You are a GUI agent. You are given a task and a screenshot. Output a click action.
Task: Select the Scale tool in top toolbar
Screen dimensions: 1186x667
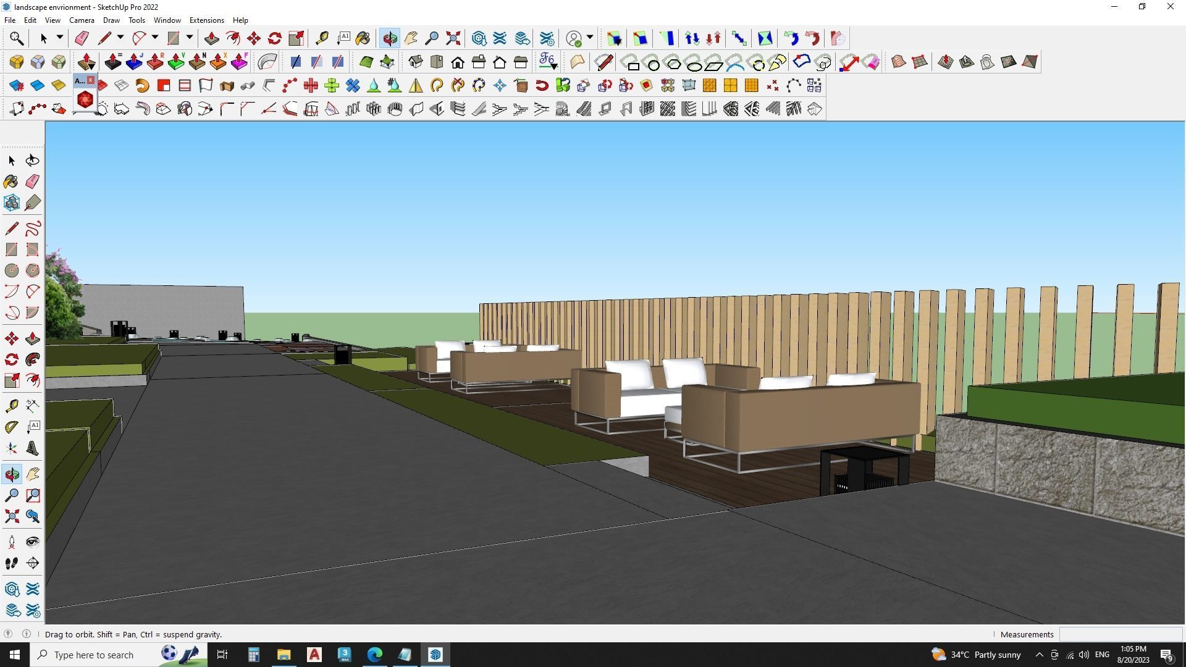[x=296, y=38]
